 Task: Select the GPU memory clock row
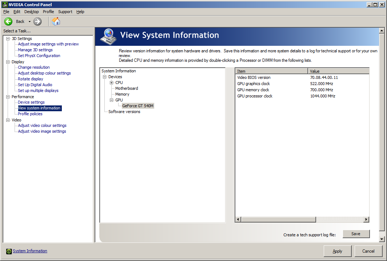point(302,90)
